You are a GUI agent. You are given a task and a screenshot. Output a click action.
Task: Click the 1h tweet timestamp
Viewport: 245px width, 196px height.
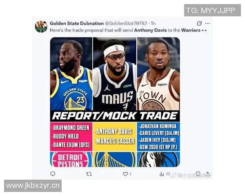click(x=153, y=23)
